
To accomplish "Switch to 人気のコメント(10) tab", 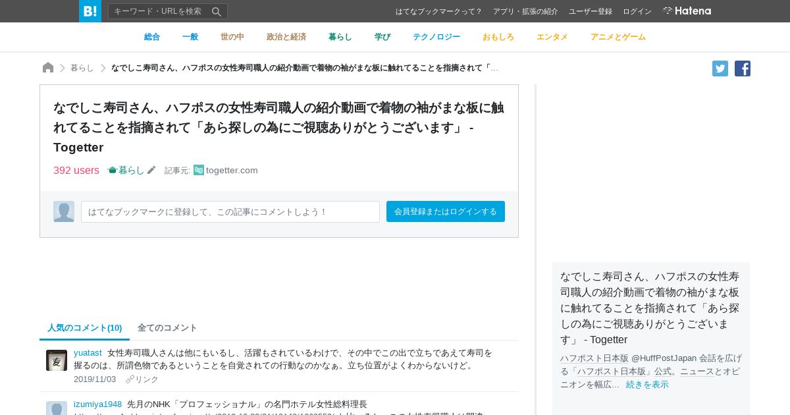I will [84, 327].
